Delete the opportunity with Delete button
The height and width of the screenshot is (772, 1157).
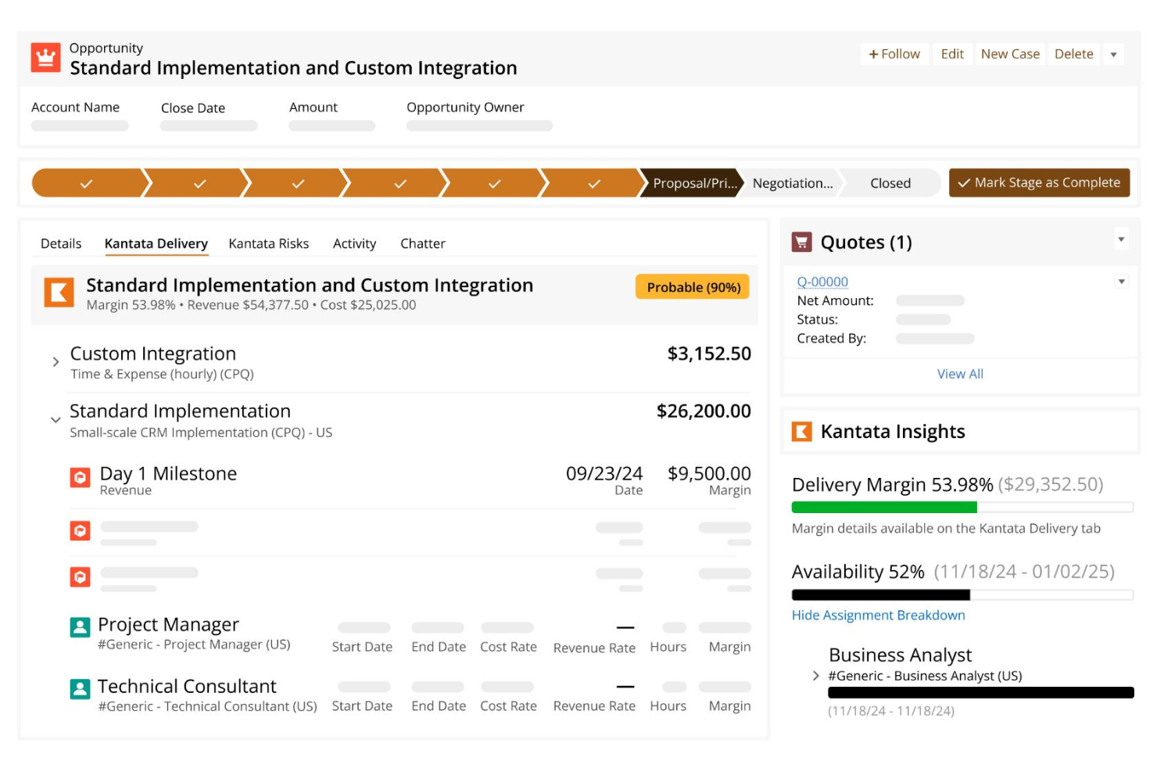1074,54
